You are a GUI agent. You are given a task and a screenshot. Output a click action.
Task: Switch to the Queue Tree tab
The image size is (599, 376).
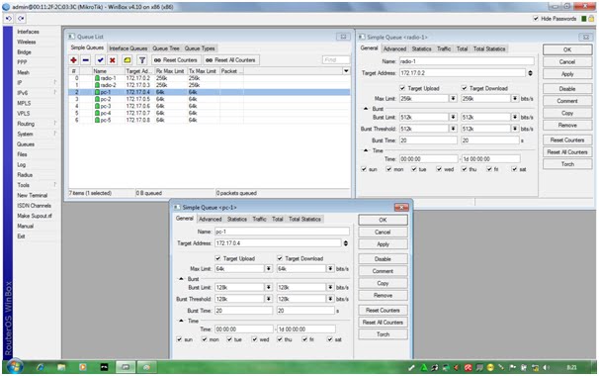pyautogui.click(x=166, y=48)
